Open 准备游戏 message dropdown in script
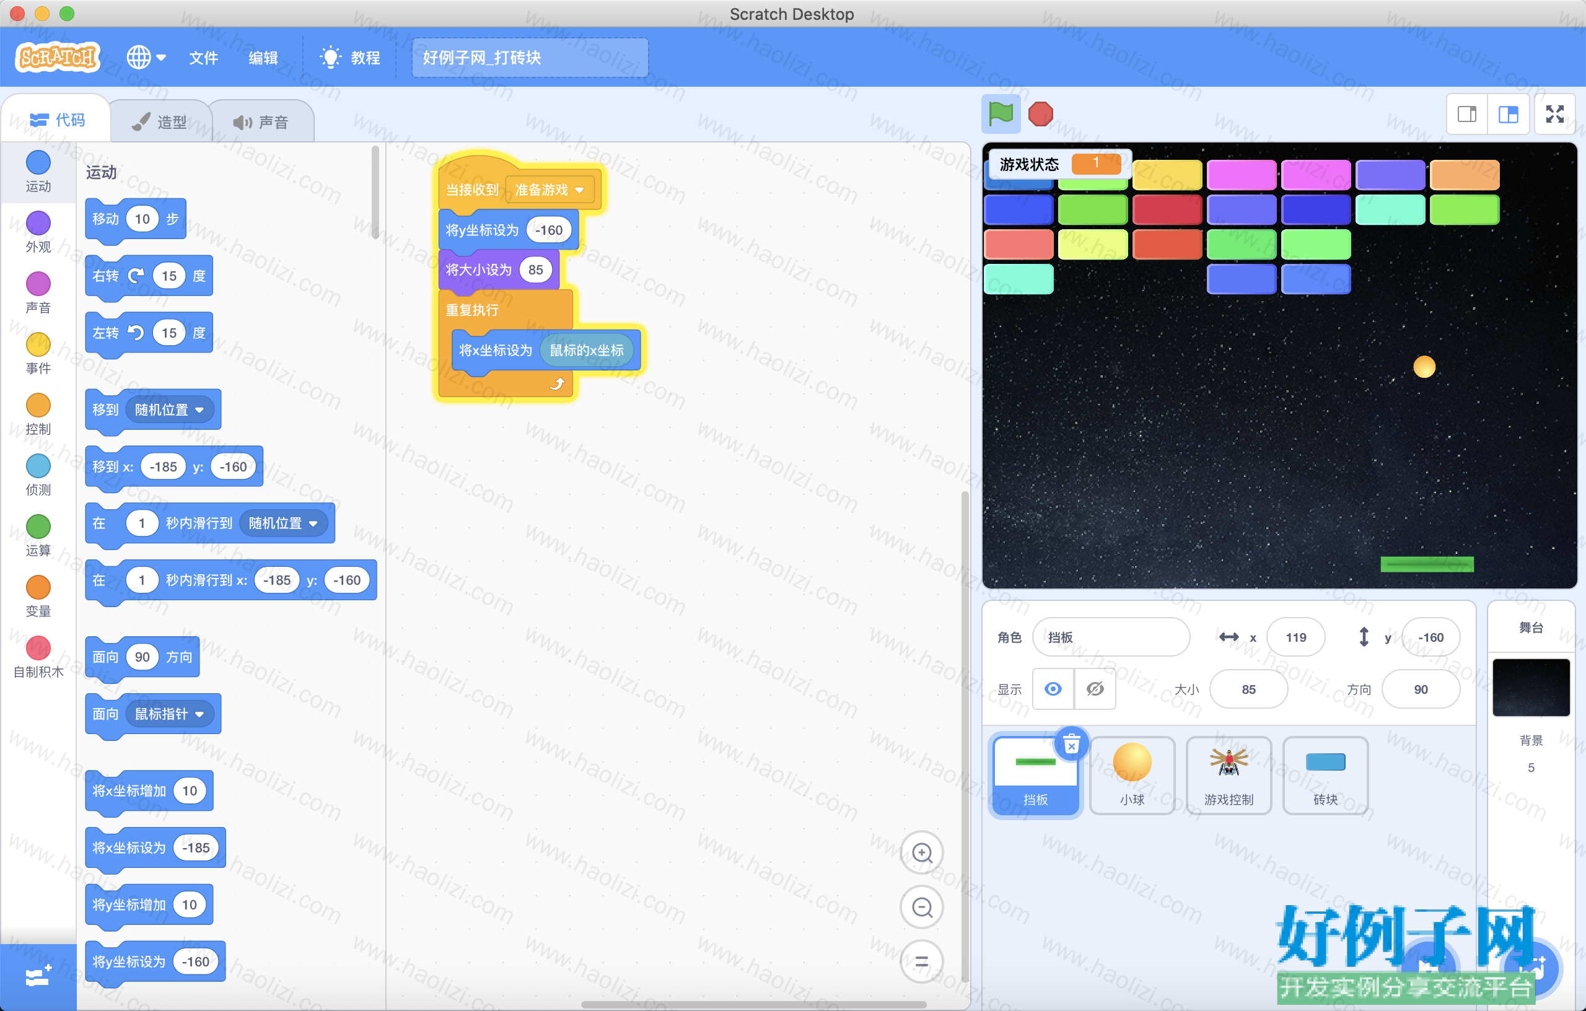The width and height of the screenshot is (1586, 1011). point(550,190)
